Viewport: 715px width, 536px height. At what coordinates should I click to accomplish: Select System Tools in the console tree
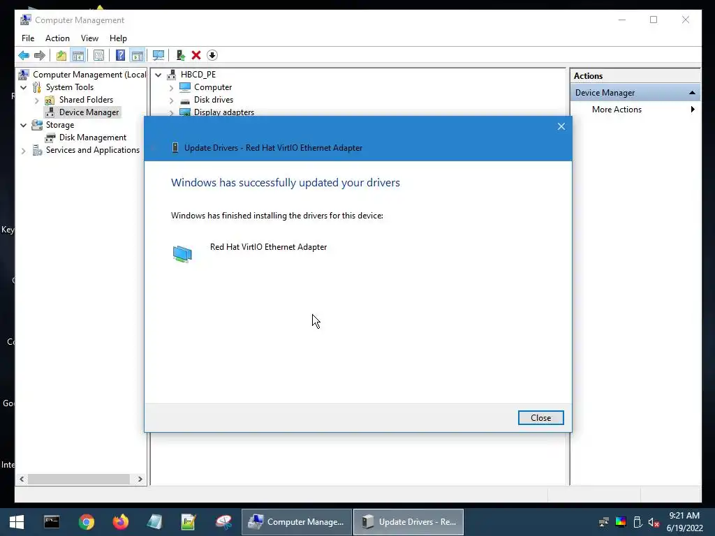point(69,87)
